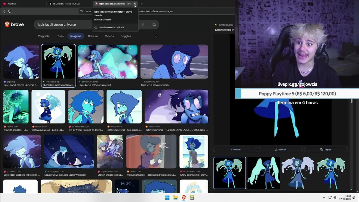The width and height of the screenshot is (359, 202).
Task: Click the Copiar button in preview panel
Action: point(326,150)
